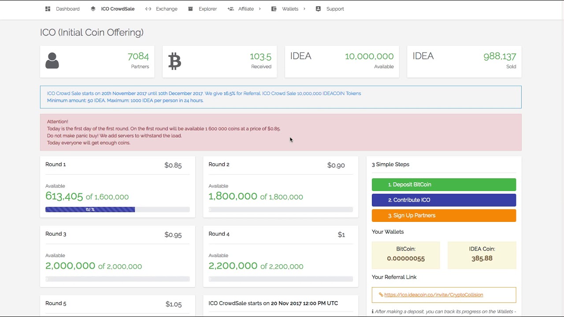Click the 10,000,000 Available value
This screenshot has width=564, height=317.
click(369, 56)
